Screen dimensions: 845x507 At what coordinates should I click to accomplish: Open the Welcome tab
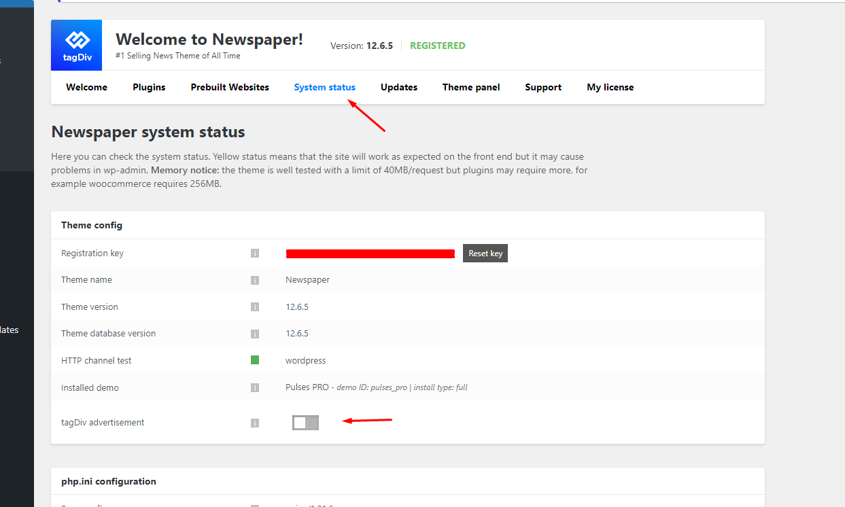click(x=86, y=87)
